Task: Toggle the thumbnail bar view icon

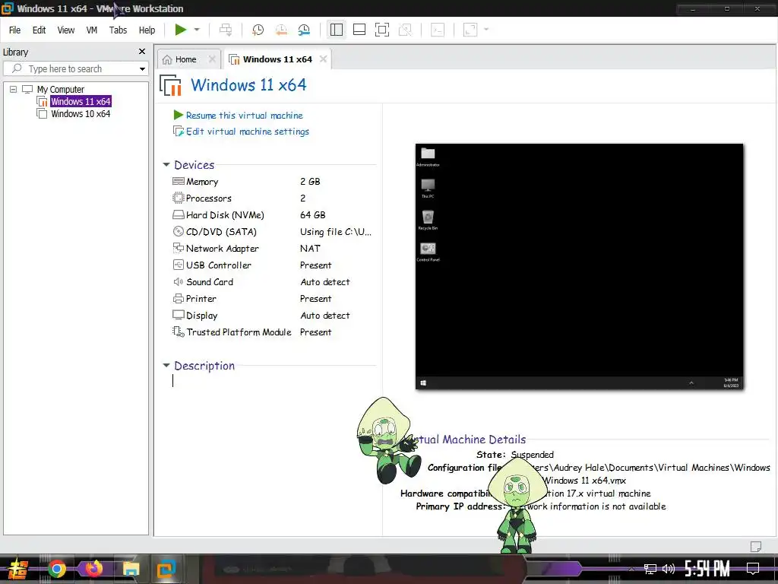Action: 359,30
